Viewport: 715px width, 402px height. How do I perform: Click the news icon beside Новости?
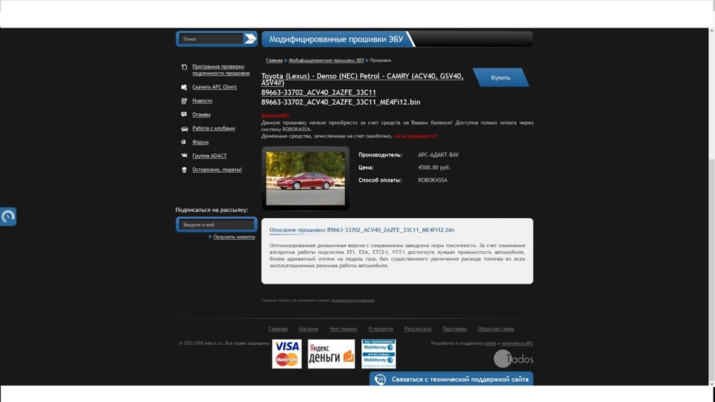pyautogui.click(x=184, y=100)
